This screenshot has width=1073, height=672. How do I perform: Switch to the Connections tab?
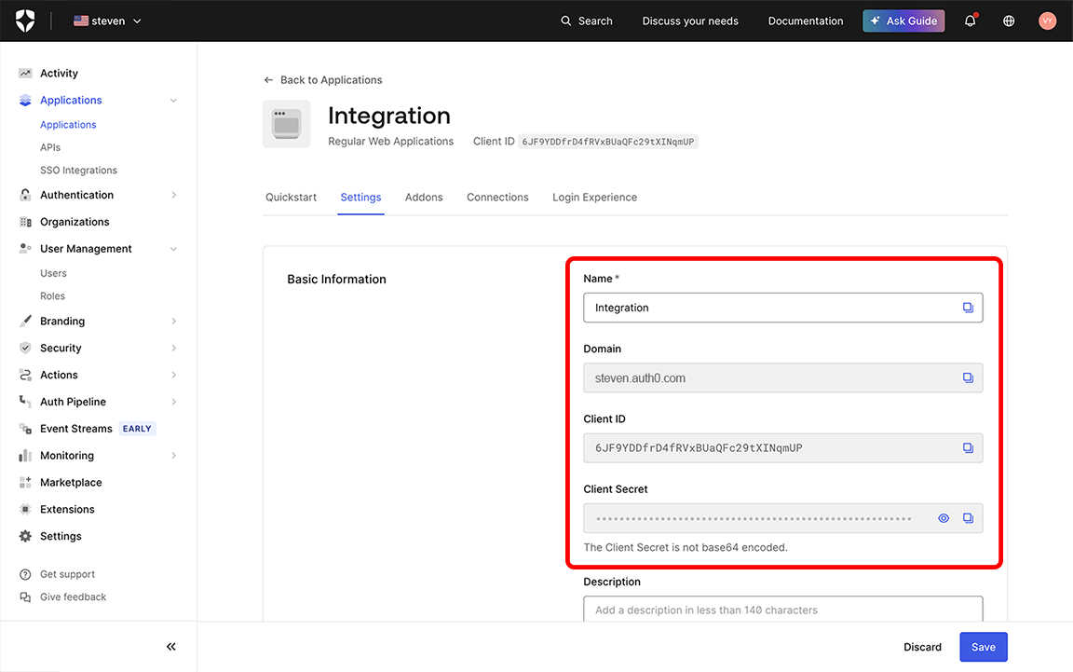497,197
